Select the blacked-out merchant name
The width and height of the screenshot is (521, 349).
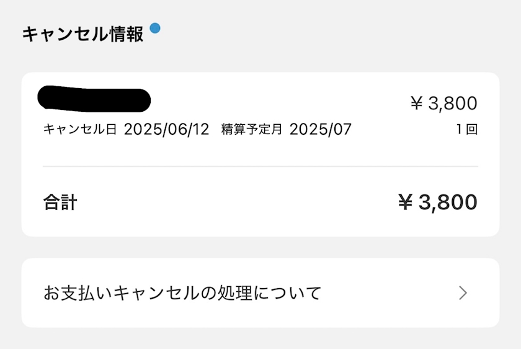(x=94, y=99)
